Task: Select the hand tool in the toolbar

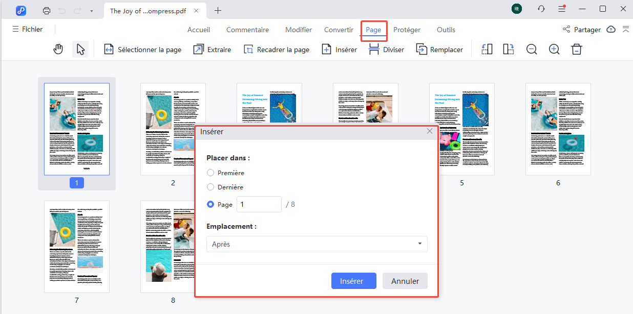Action: tap(58, 49)
